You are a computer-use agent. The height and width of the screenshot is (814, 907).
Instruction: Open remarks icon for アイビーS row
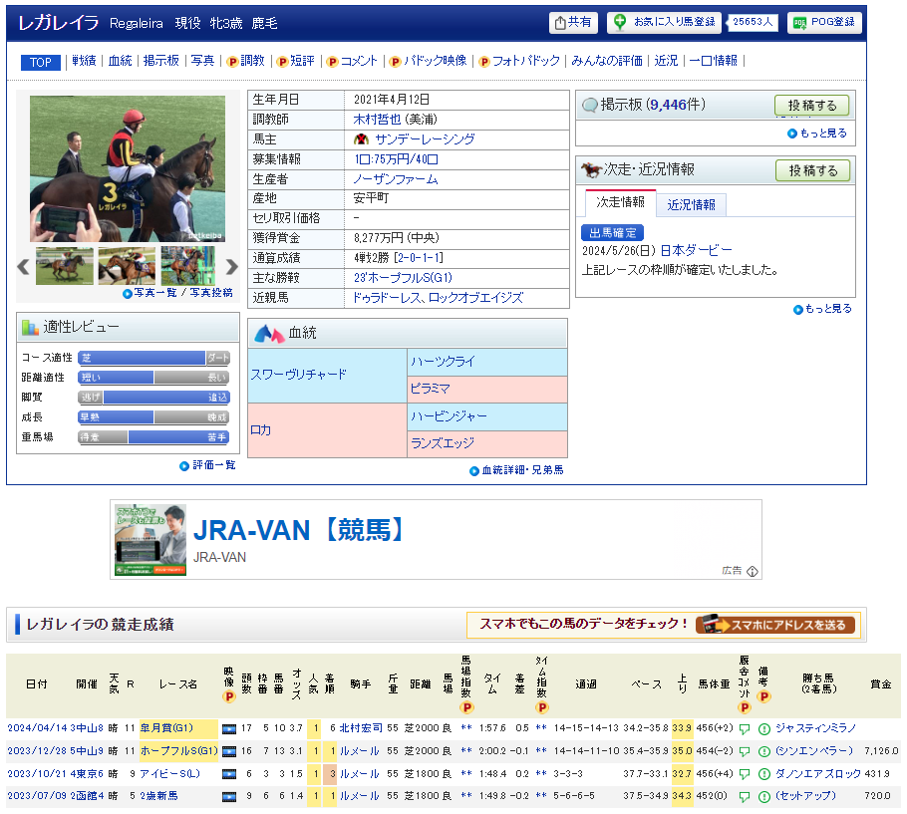point(763,774)
